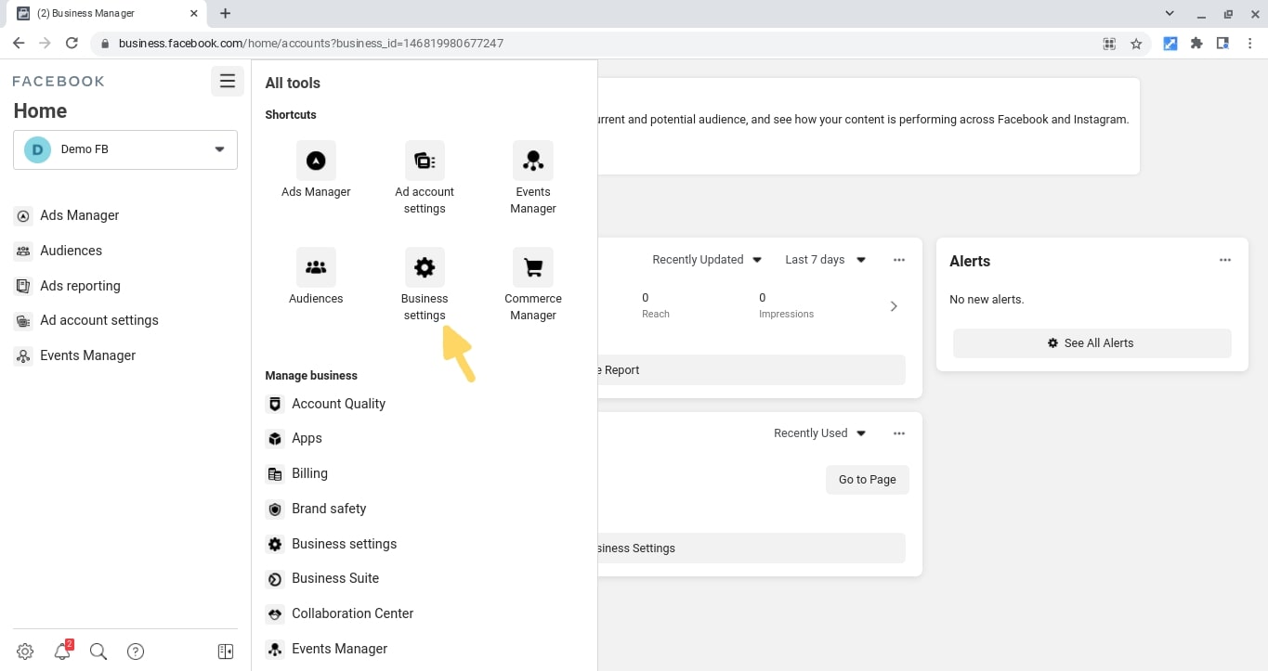Click the Reach metric value

pos(646,298)
